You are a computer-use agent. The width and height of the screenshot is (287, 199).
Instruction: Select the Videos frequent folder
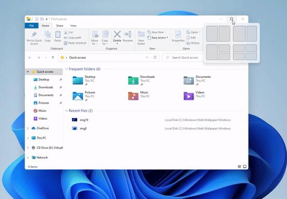click(x=194, y=96)
